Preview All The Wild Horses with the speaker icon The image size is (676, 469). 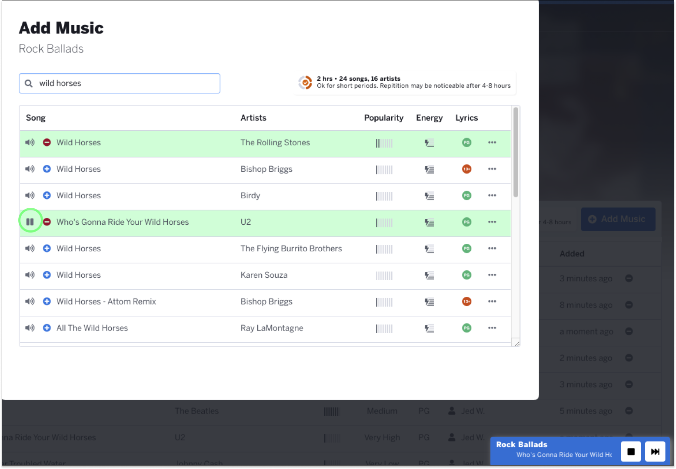coord(30,328)
